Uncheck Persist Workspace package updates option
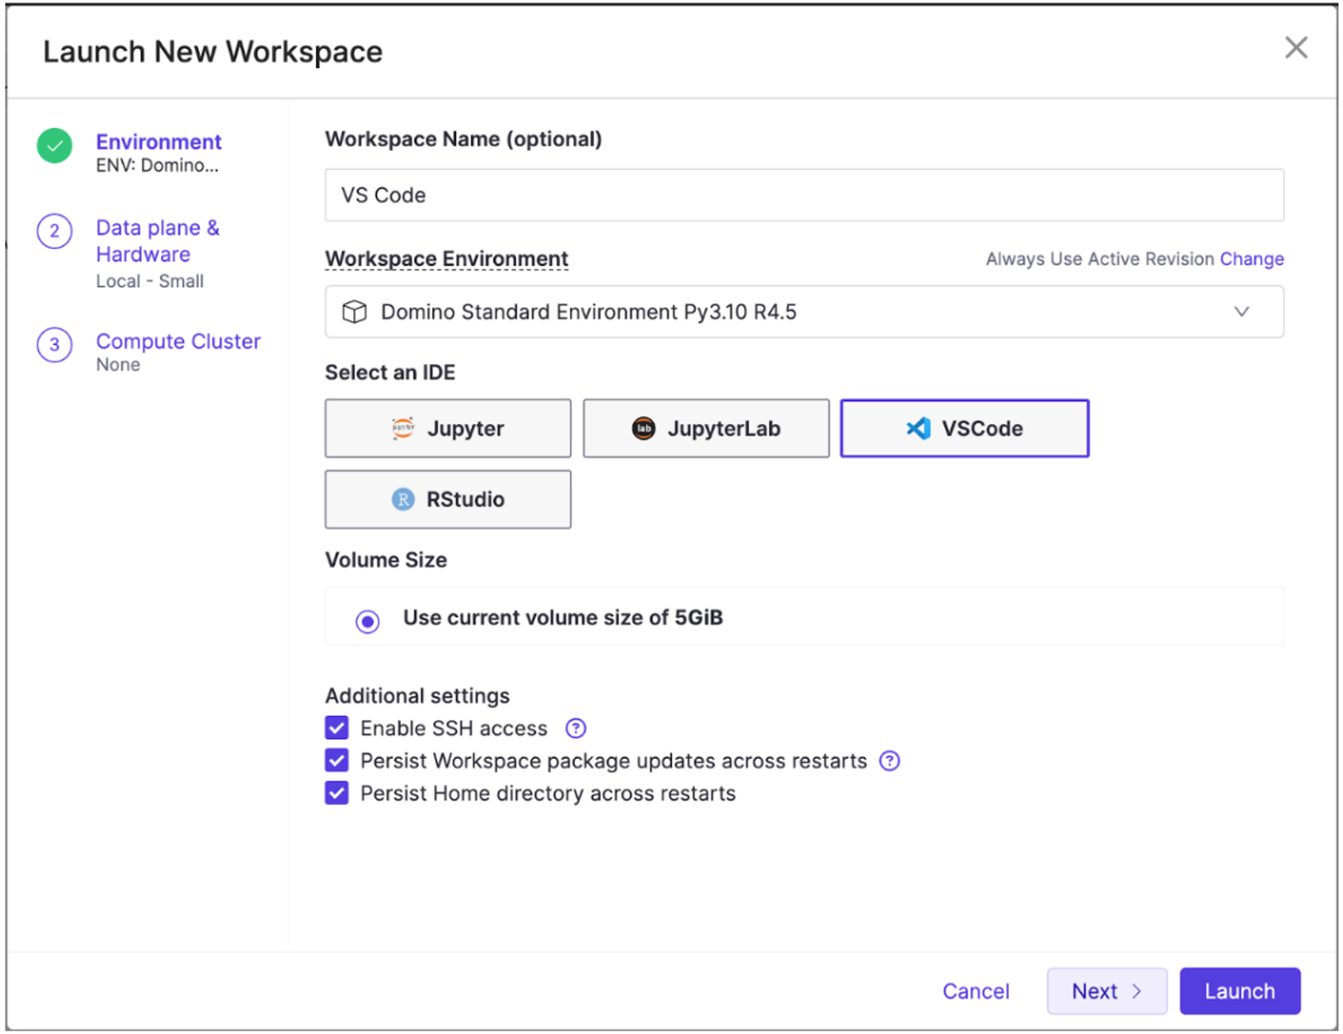1343x1034 pixels. [x=336, y=760]
